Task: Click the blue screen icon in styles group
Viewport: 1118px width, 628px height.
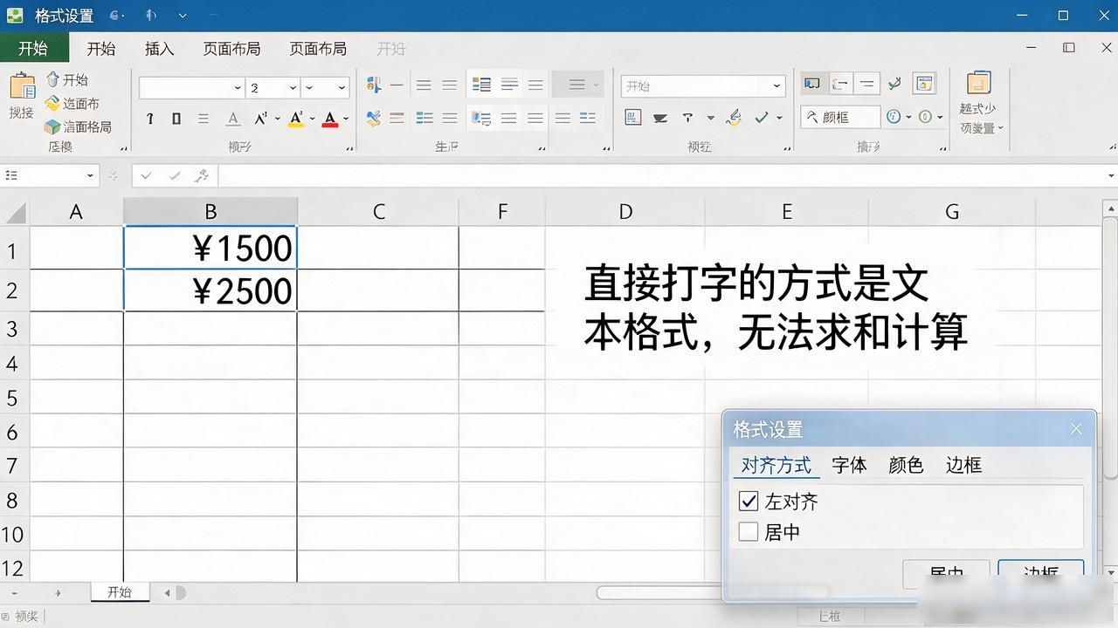Action: (x=812, y=84)
